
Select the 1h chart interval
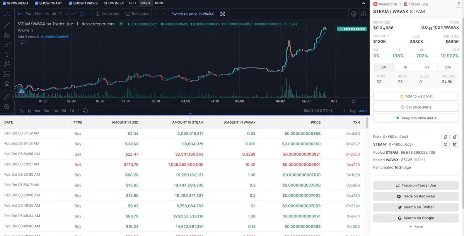coord(47,14)
